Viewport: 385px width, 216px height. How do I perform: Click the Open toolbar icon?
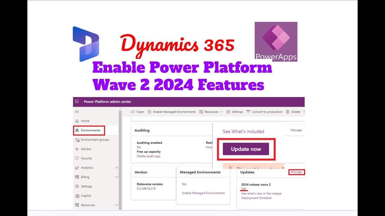(133, 112)
